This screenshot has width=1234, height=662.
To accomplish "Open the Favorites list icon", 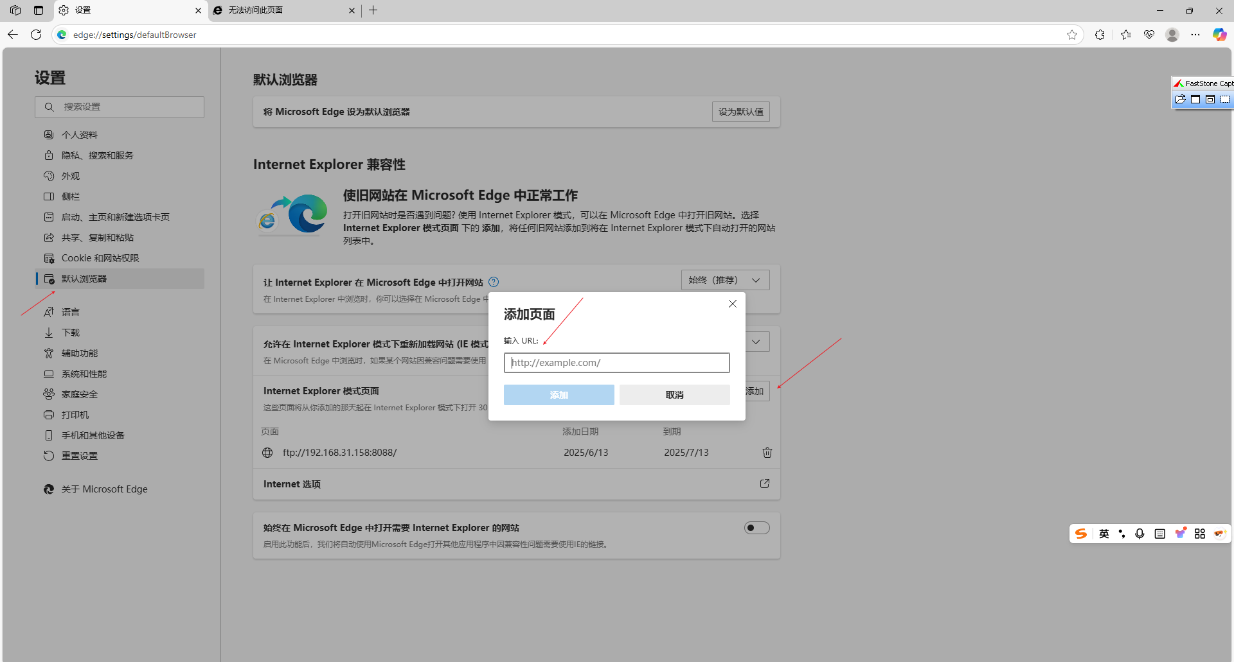I will pos(1126,35).
